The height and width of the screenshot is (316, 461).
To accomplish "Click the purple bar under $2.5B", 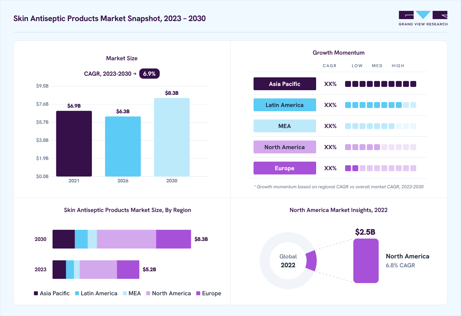I will [366, 261].
